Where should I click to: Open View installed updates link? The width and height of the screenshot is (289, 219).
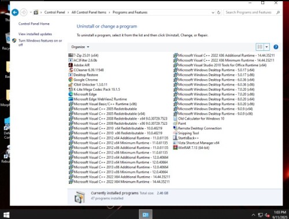pyautogui.click(x=35, y=34)
